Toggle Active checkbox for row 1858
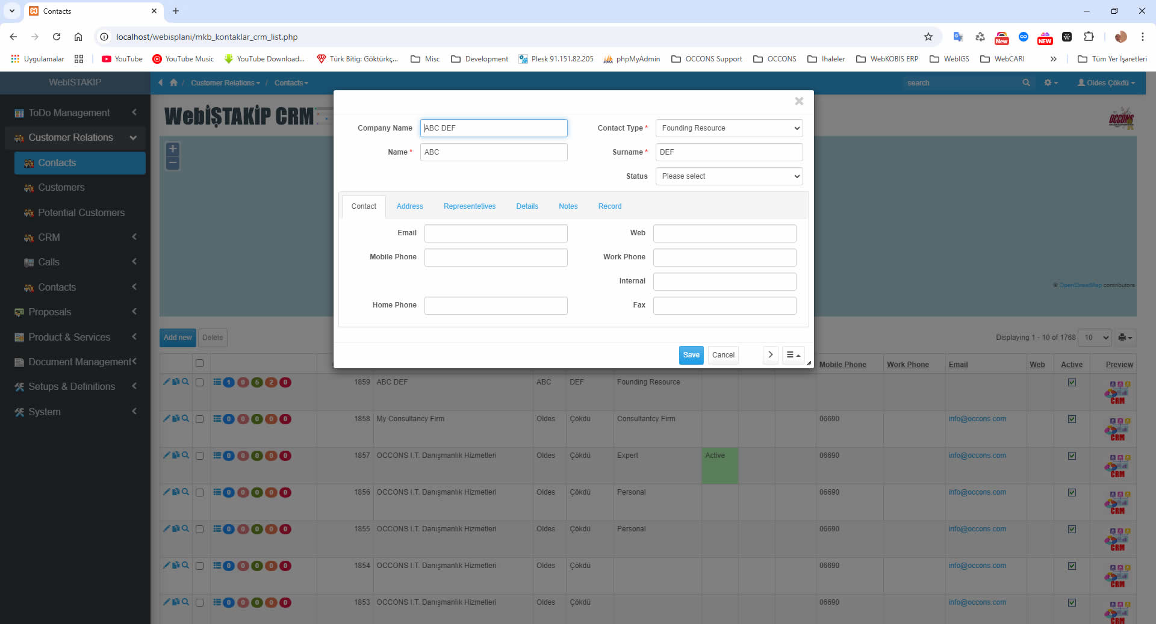Image resolution: width=1156 pixels, height=624 pixels. pos(1072,419)
